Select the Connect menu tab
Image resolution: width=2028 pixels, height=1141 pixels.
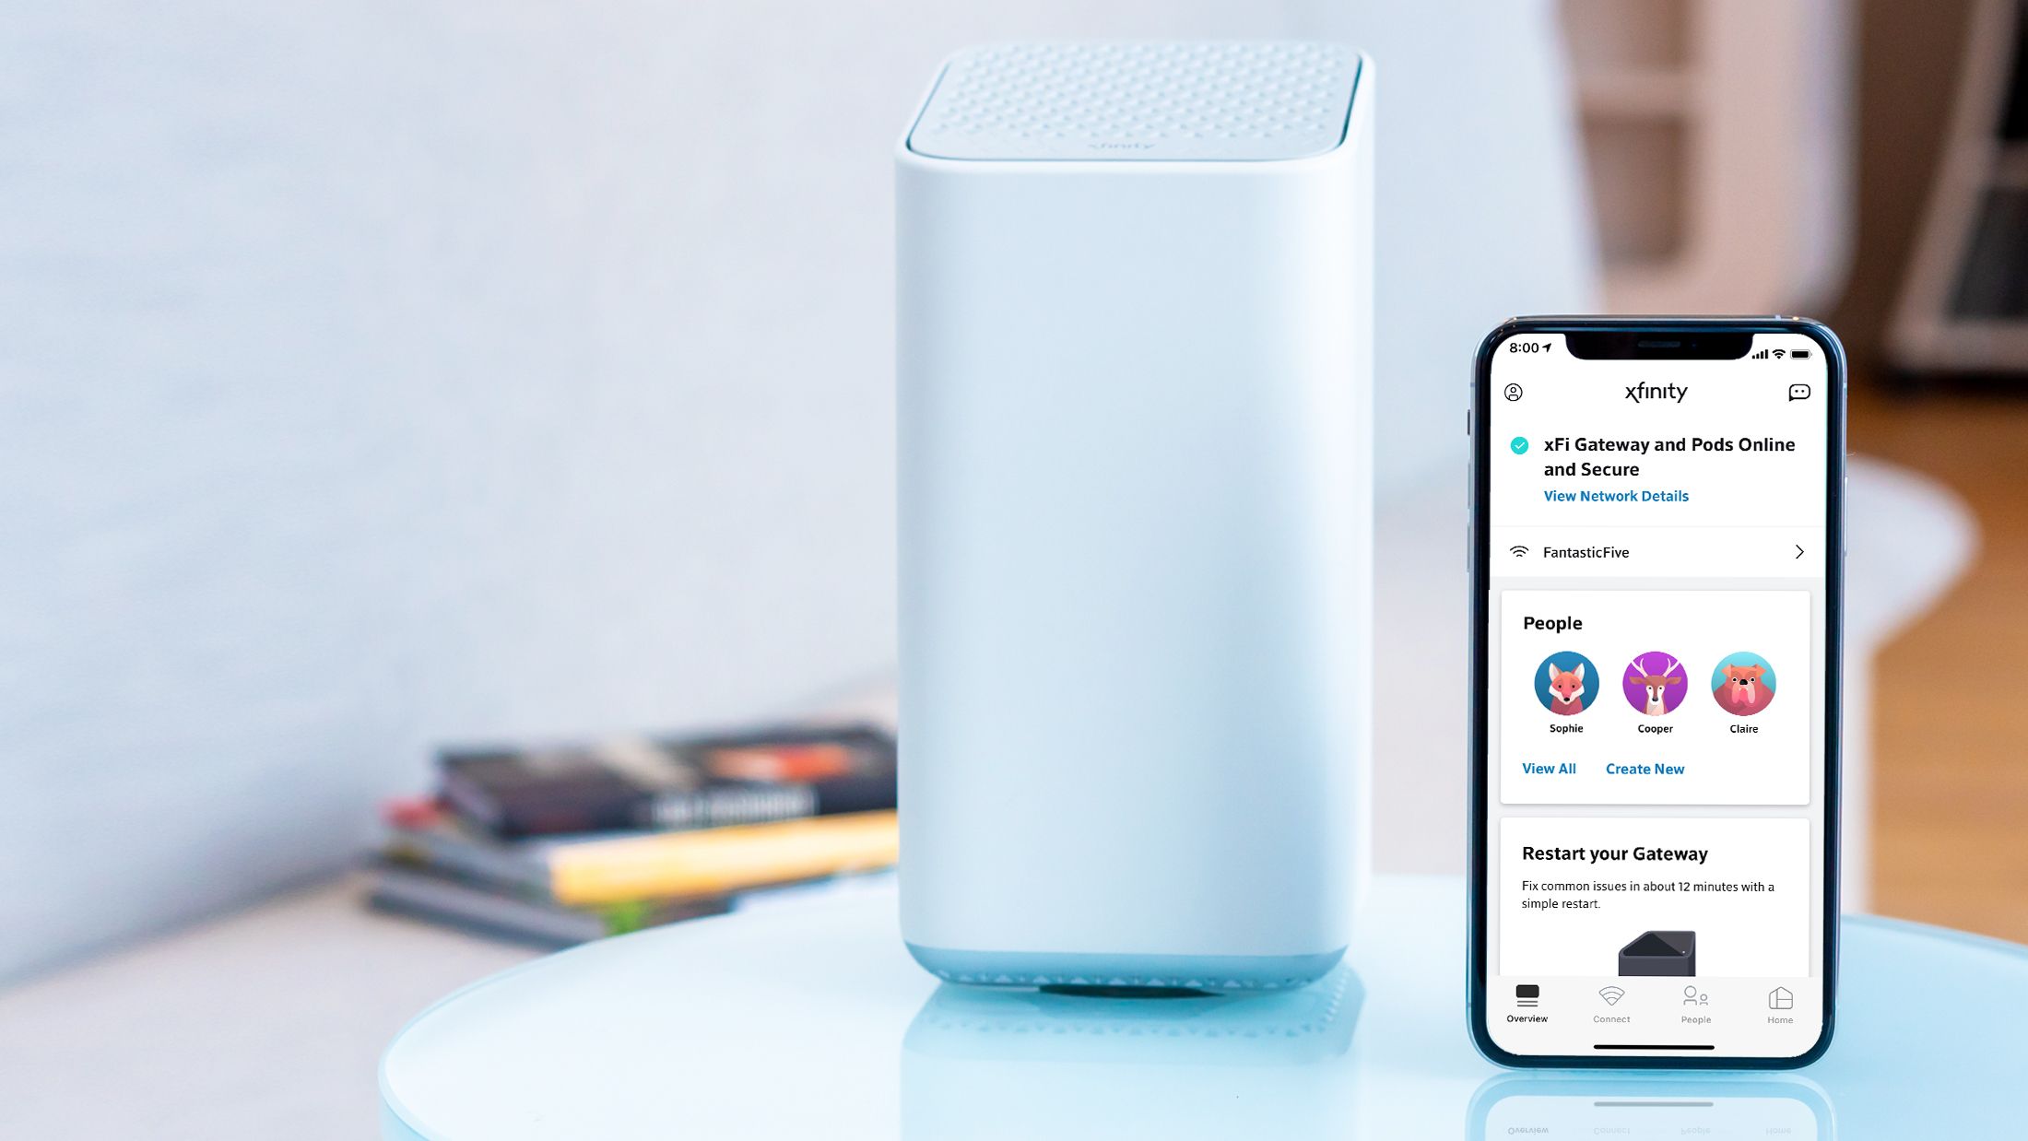(1610, 1003)
